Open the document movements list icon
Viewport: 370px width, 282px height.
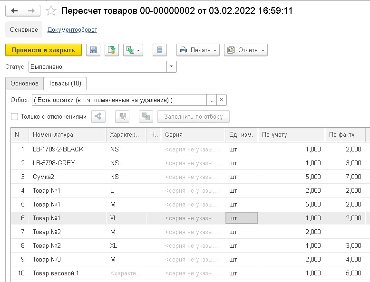coord(160,50)
